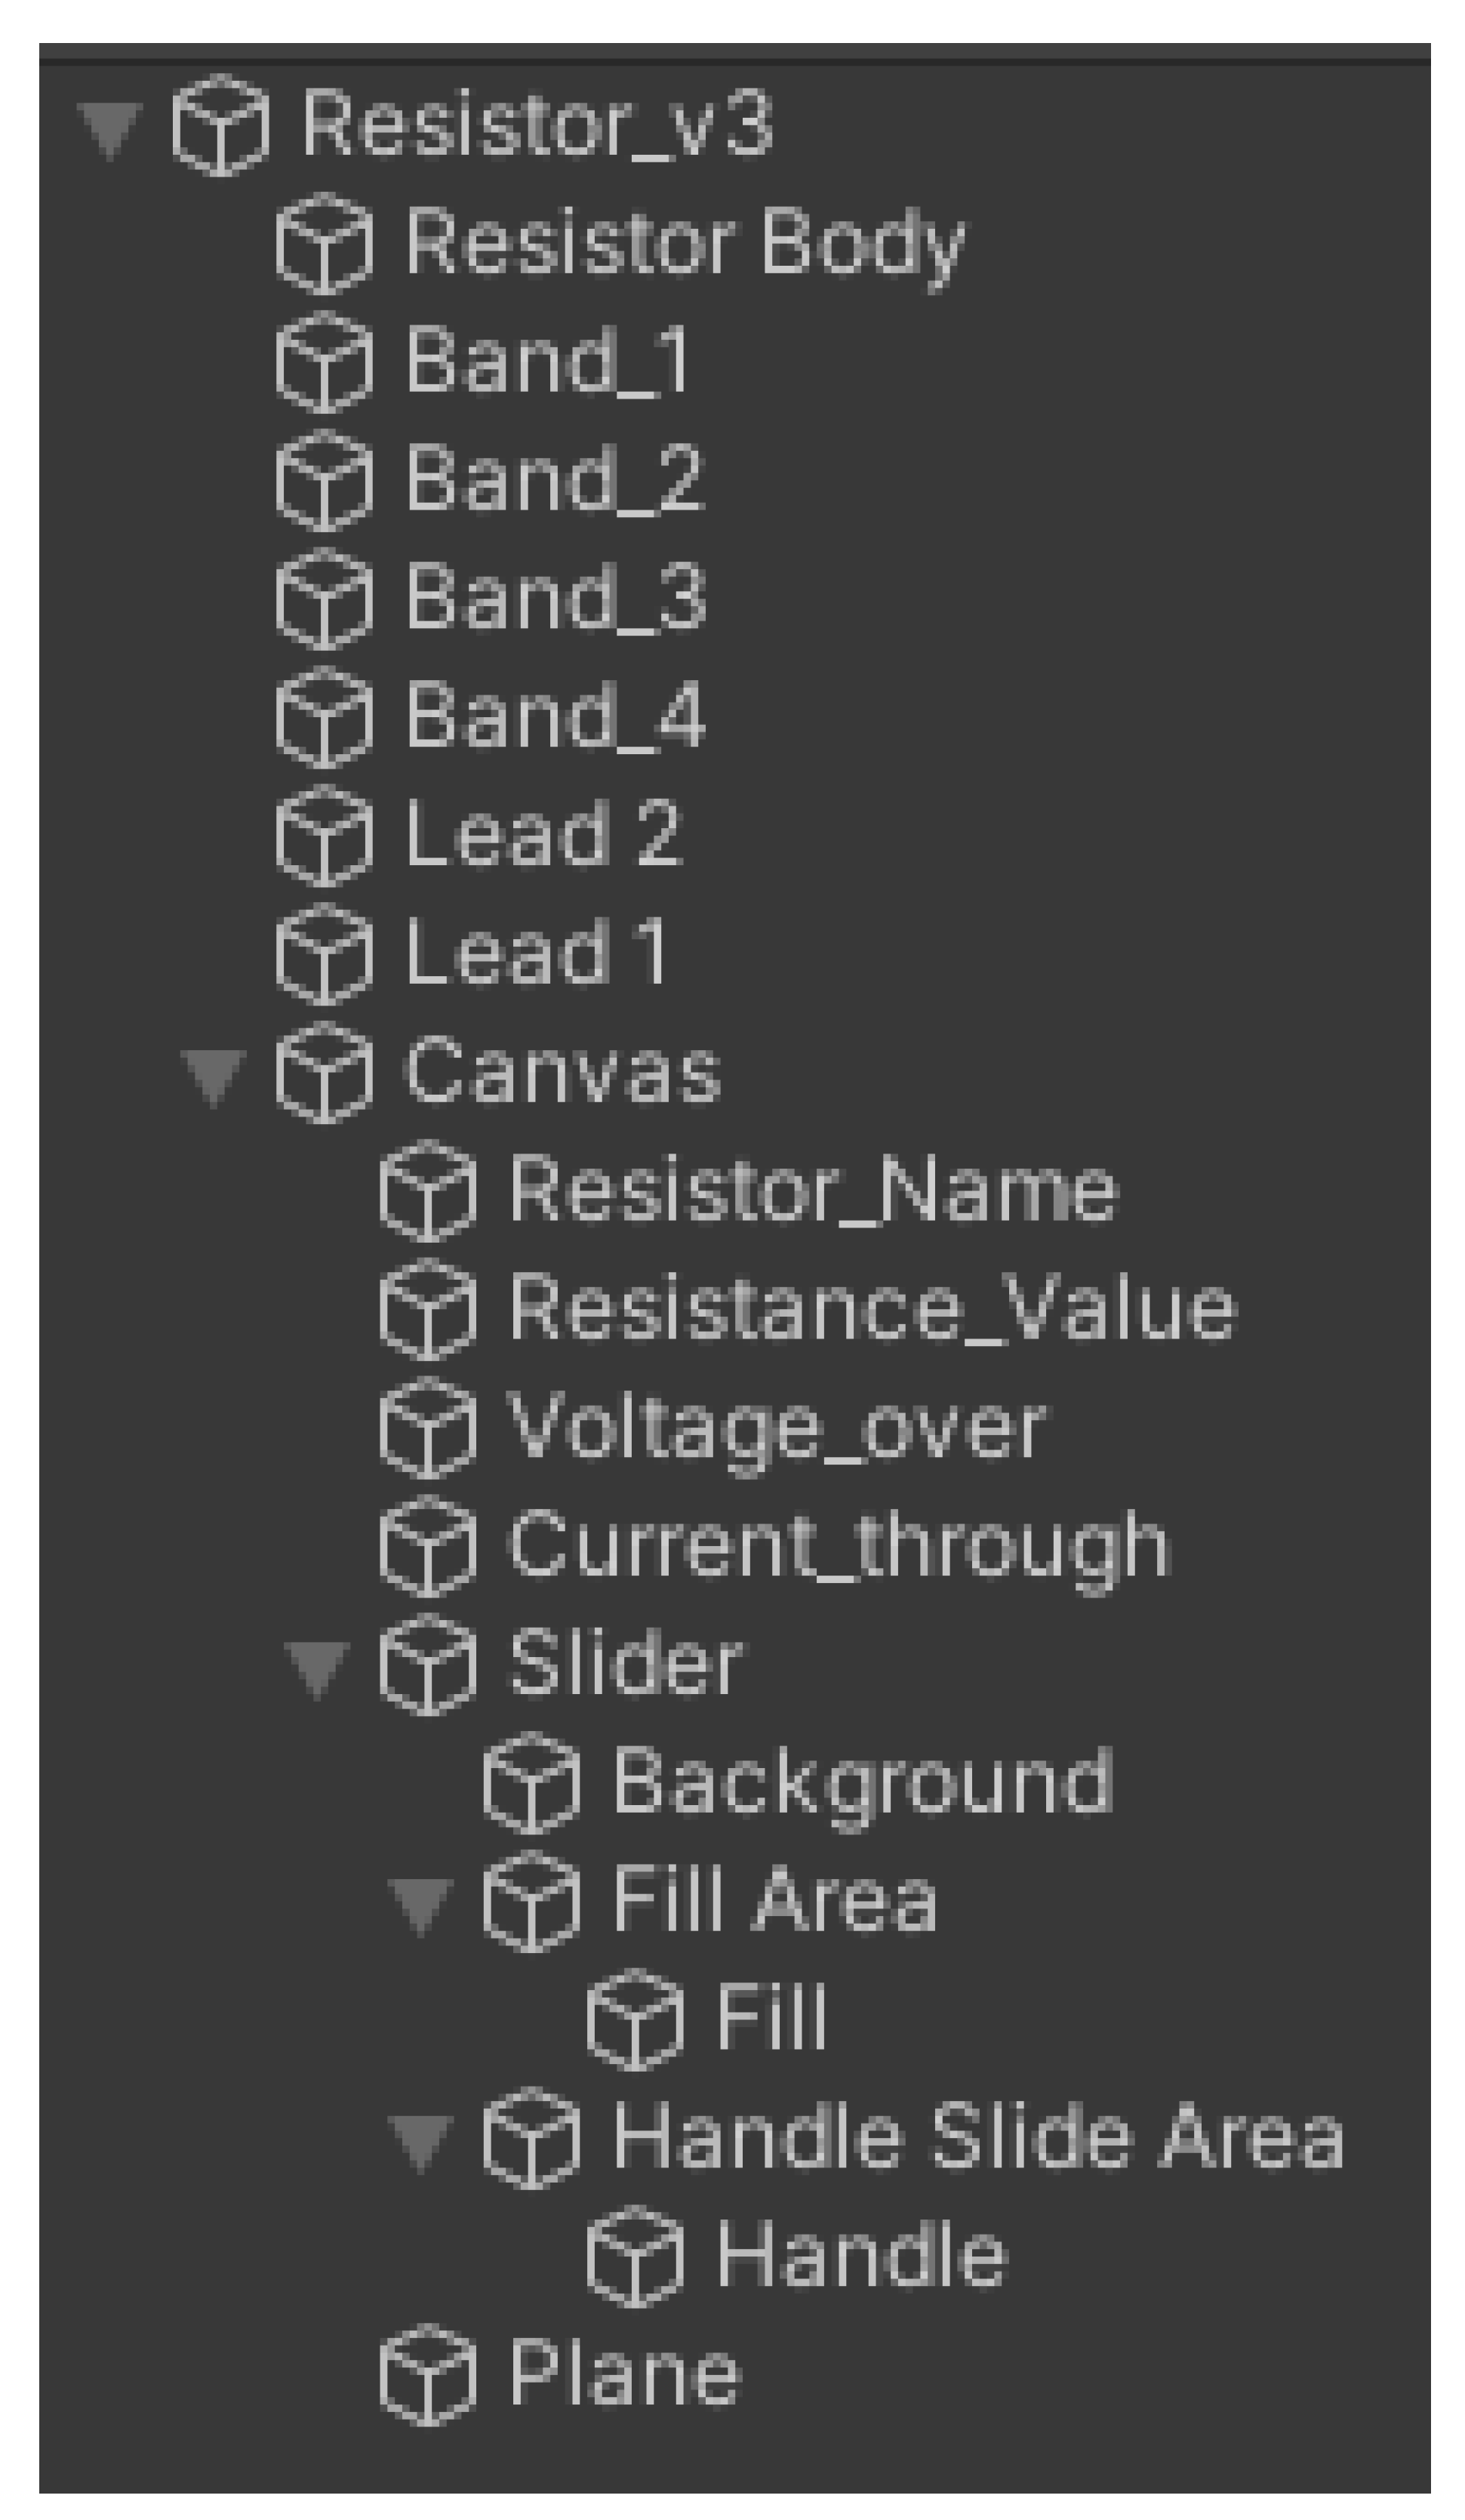Collapse the Fill Area node
This screenshot has height=2520, width=1465.
pyautogui.click(x=421, y=1904)
